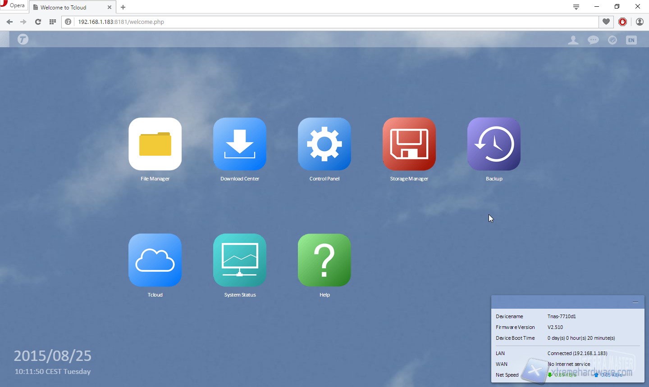Open a new browser tab
Image resolution: width=649 pixels, height=387 pixels.
[x=123, y=7]
